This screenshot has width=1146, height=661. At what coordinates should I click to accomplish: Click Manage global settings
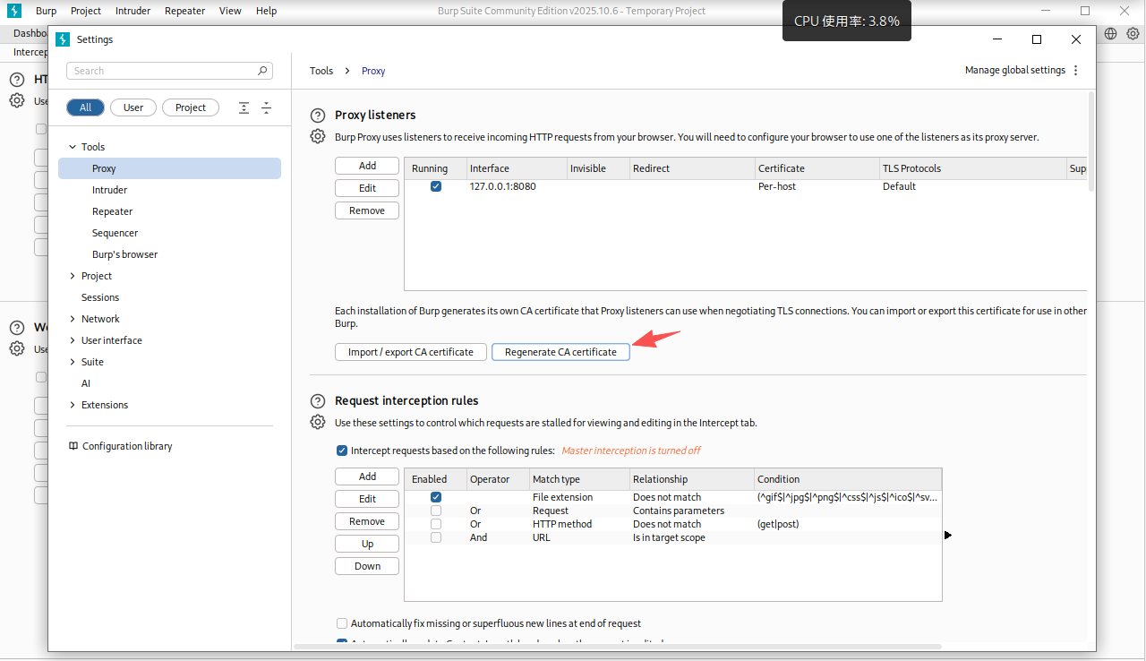(x=1014, y=71)
